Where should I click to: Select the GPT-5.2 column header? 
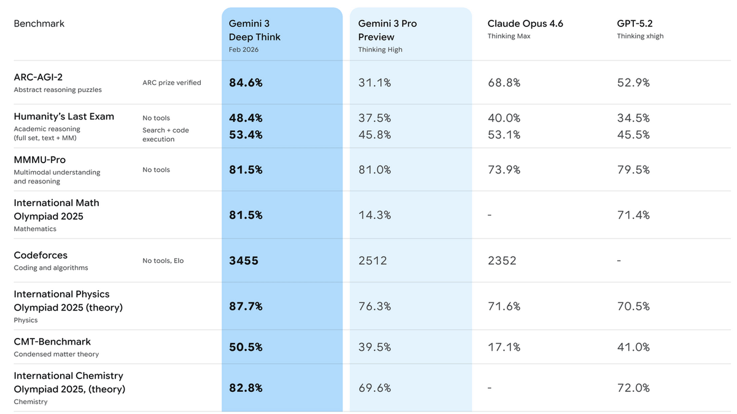[x=634, y=24]
